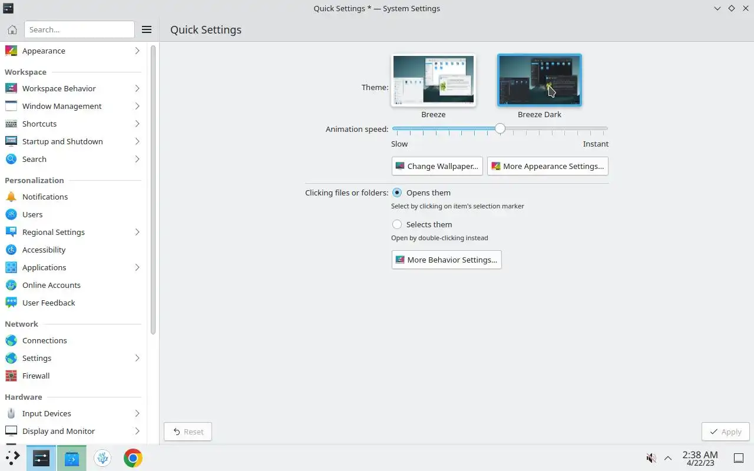Click the Online Accounts icon
Screen dimensions: 754x471
(11, 285)
